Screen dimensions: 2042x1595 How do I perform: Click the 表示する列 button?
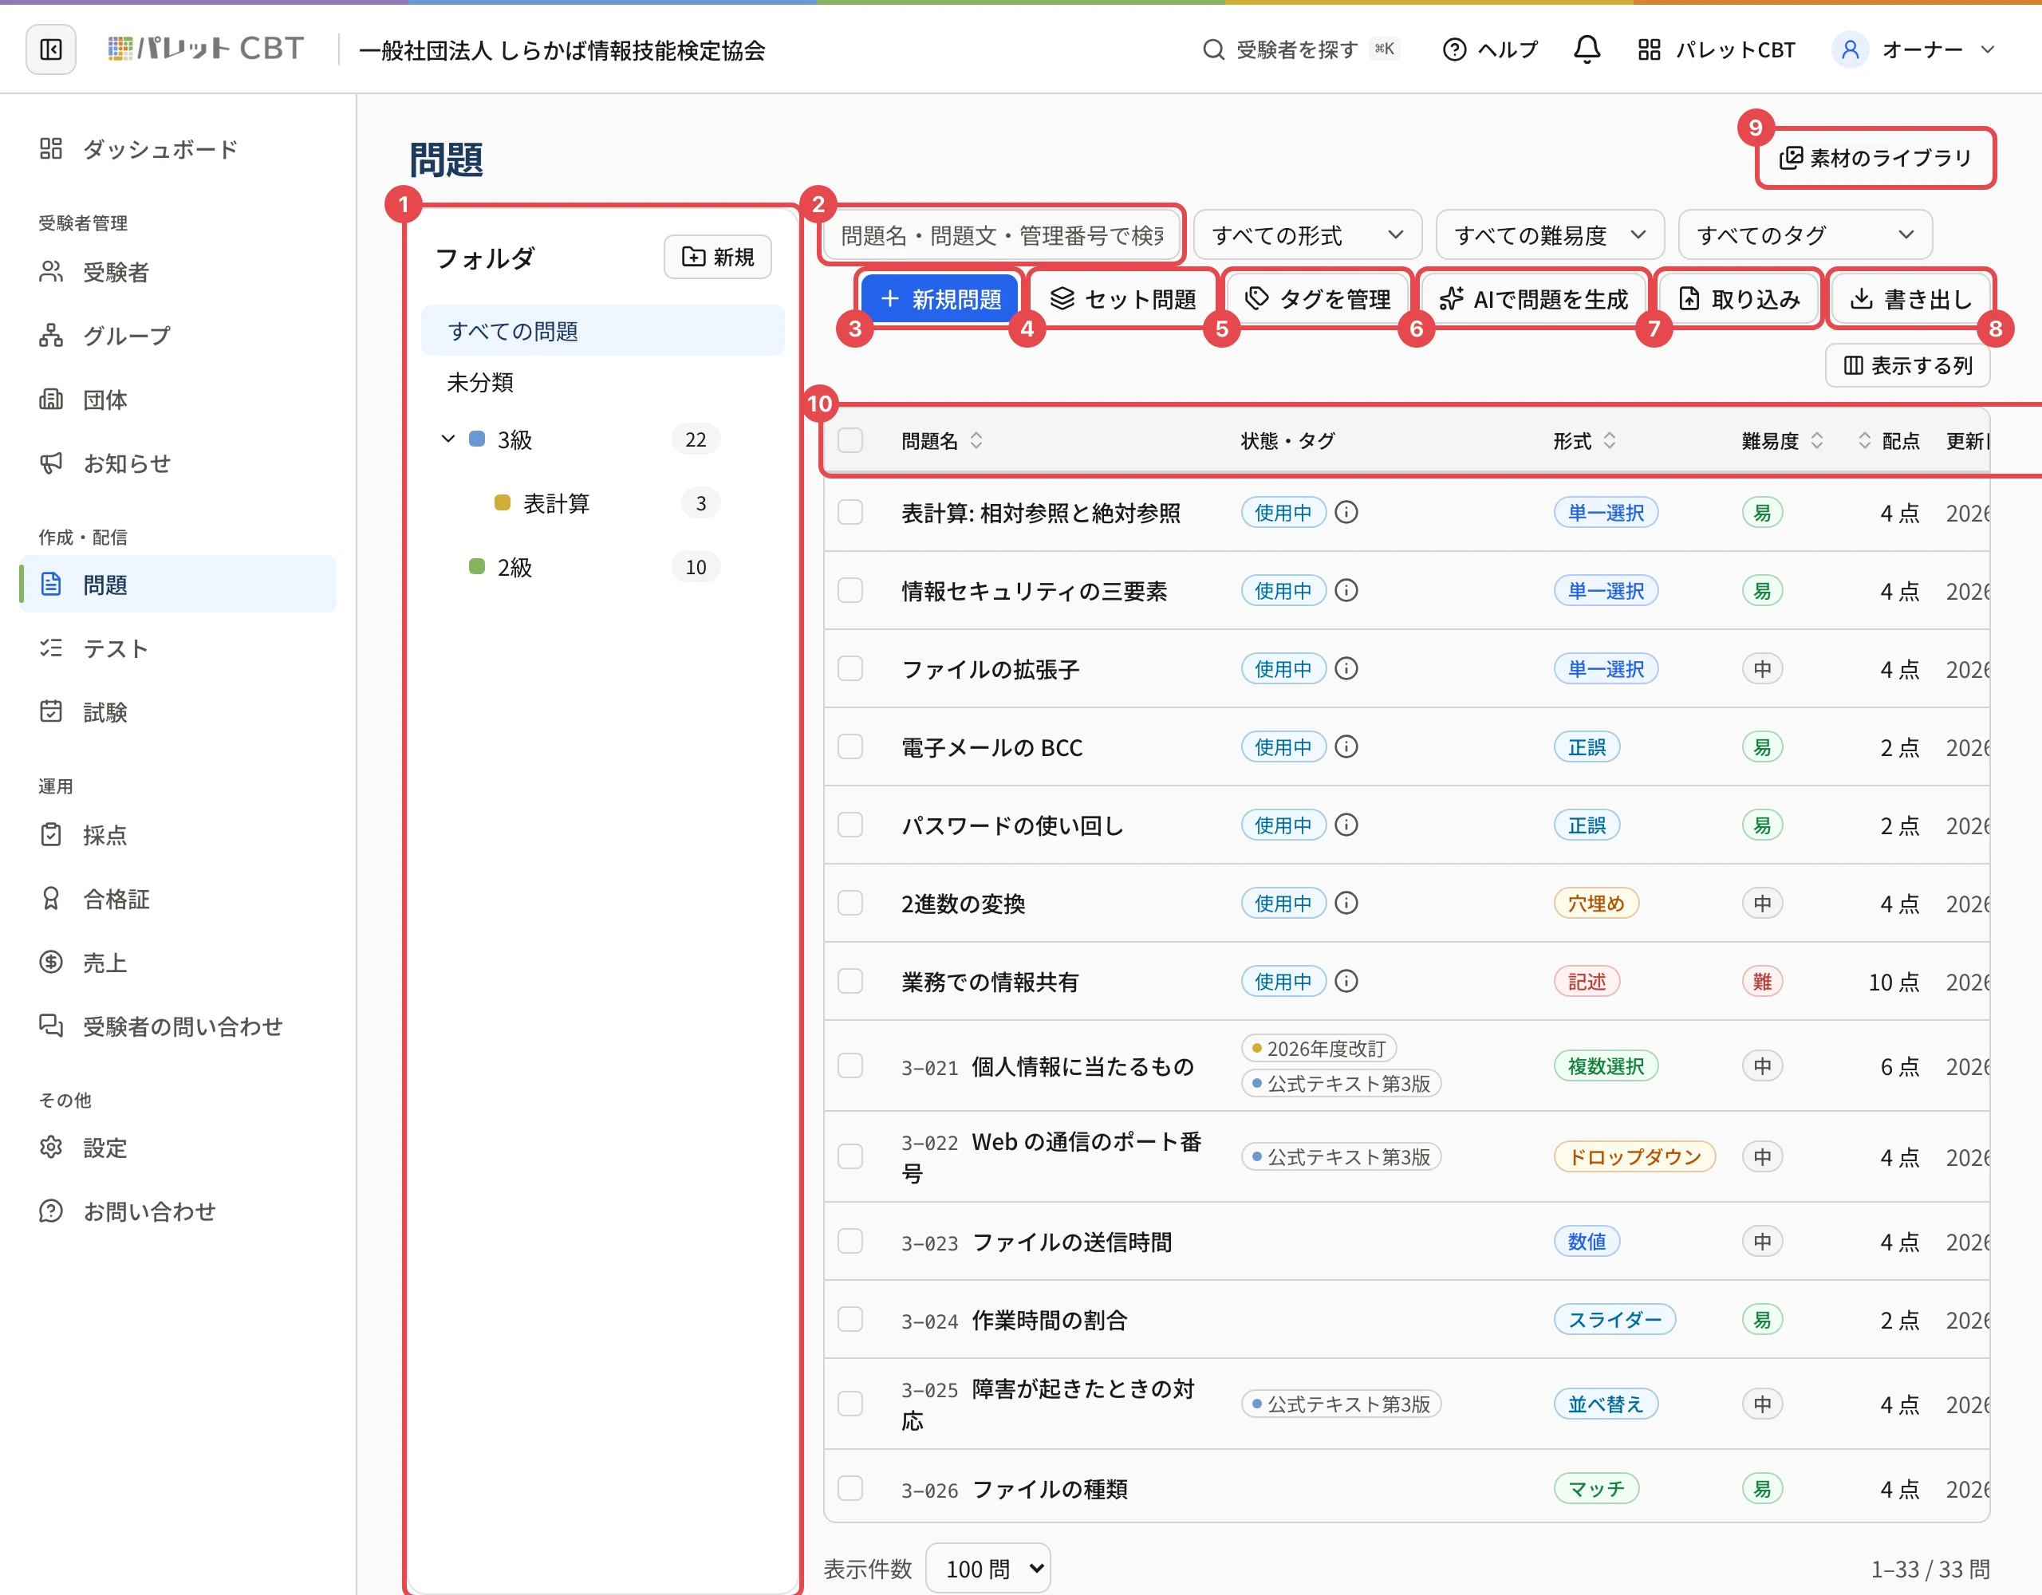point(1907,365)
